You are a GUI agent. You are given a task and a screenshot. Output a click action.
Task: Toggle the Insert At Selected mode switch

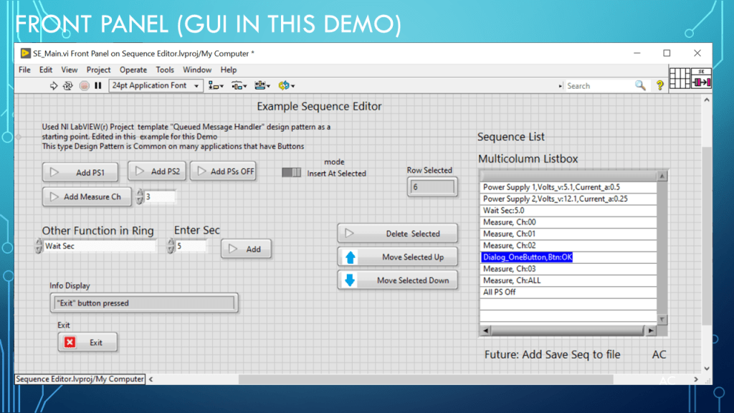click(291, 173)
